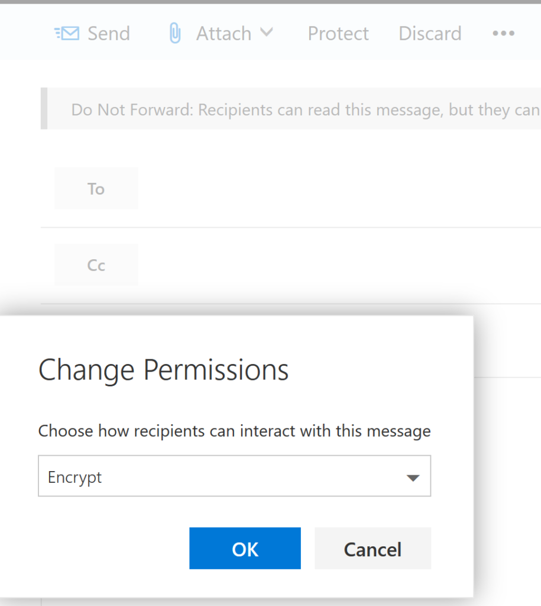
Task: Select the Protect option in the toolbar
Action: pyautogui.click(x=338, y=34)
